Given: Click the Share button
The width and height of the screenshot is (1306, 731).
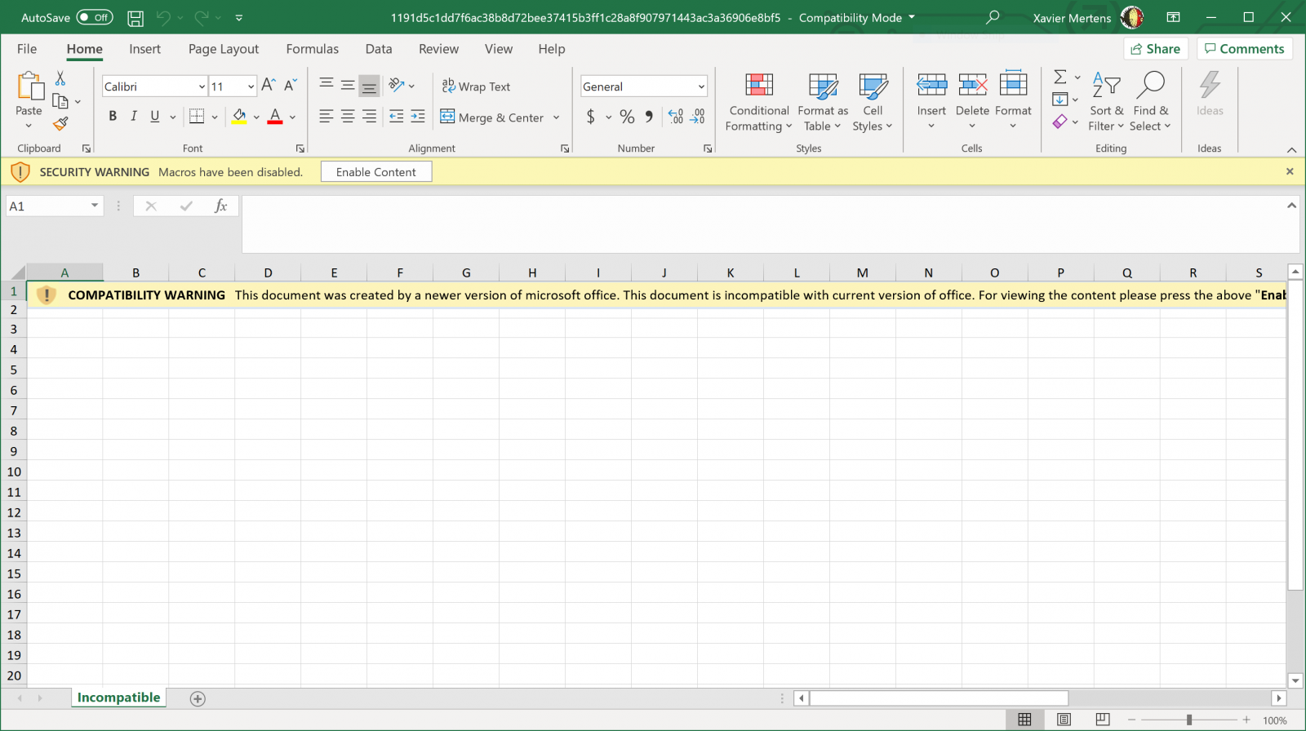Looking at the screenshot, I should (x=1155, y=49).
